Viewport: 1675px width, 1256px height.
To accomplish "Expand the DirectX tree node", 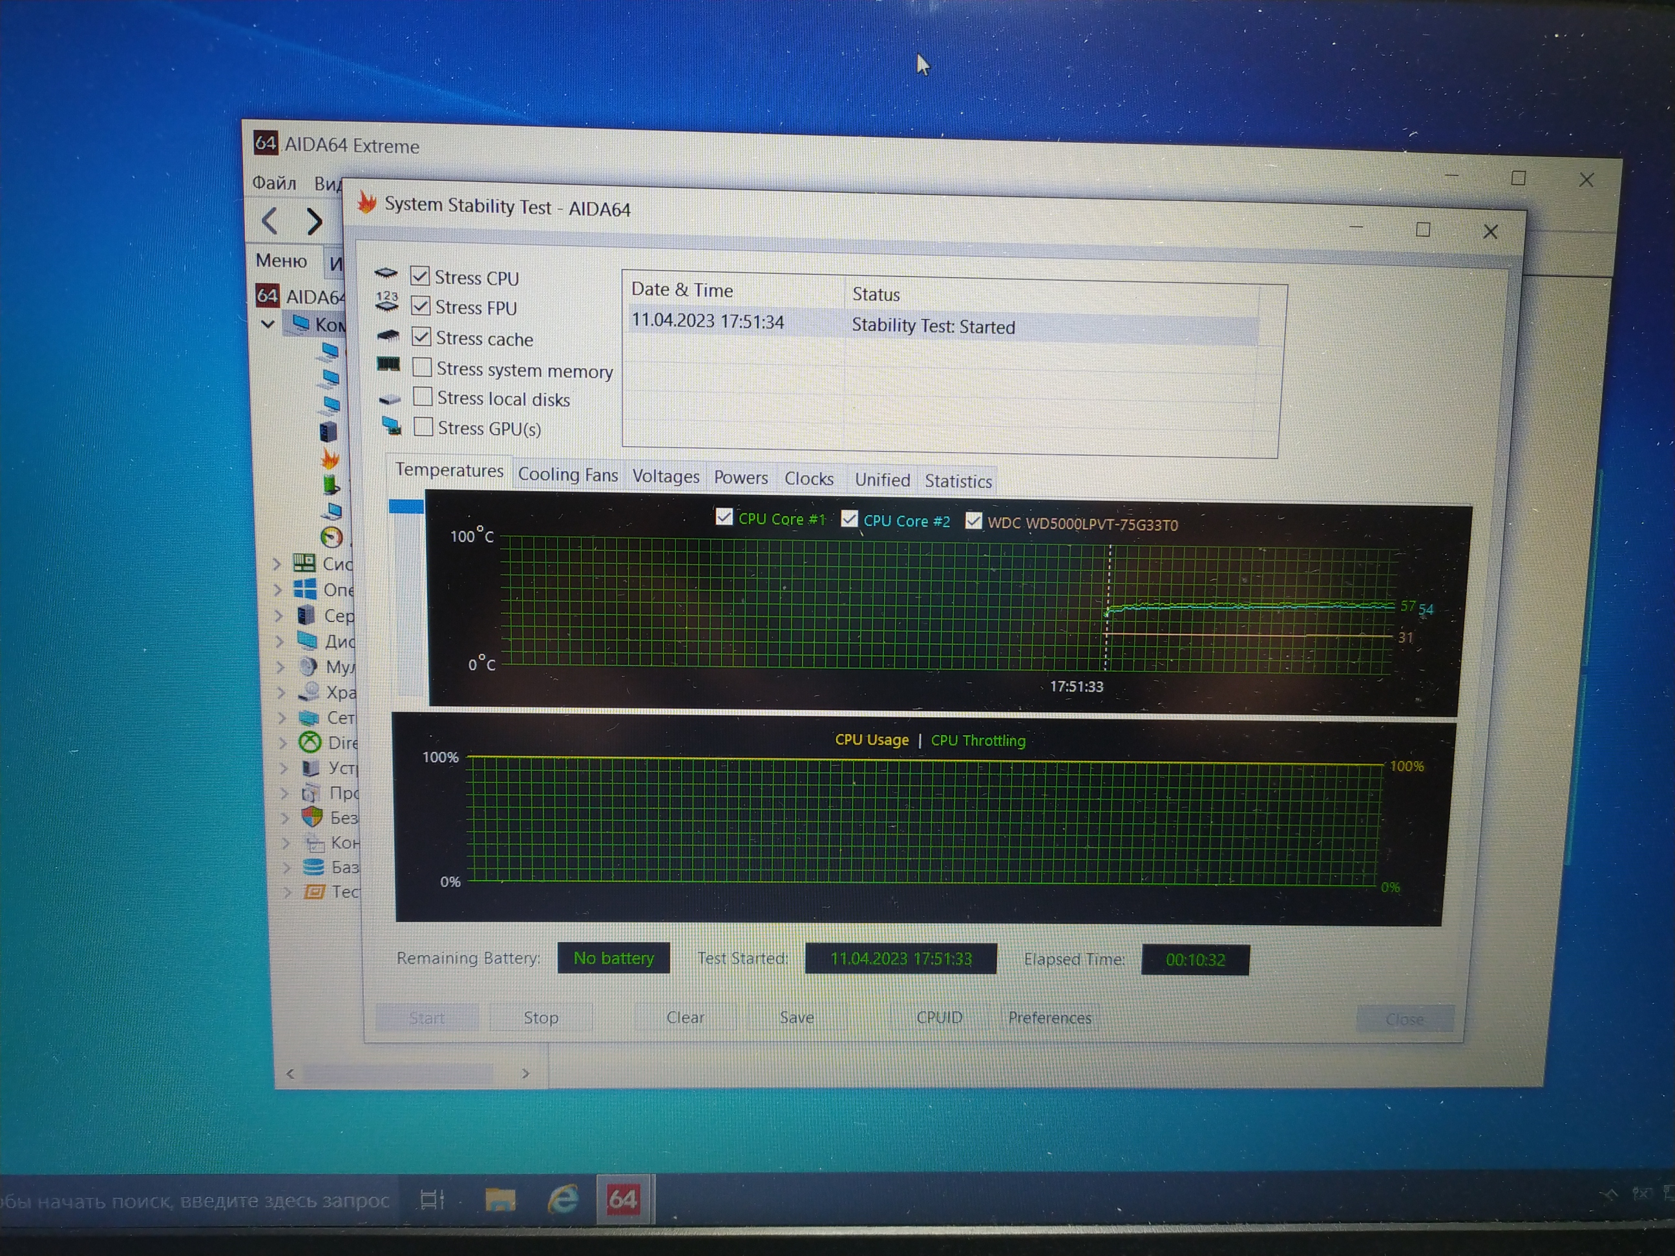I will 282,743.
